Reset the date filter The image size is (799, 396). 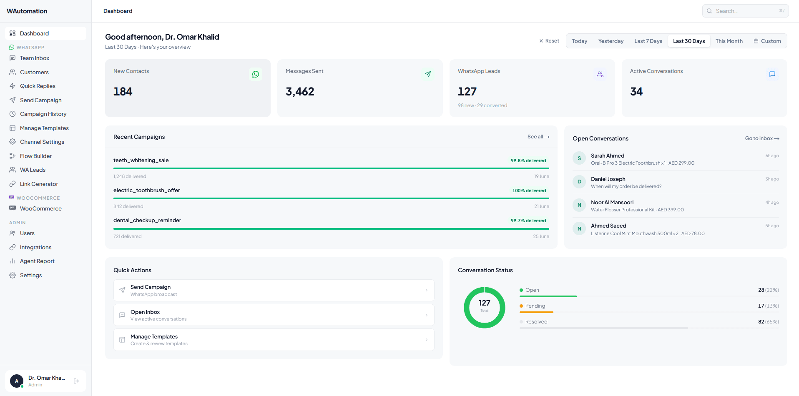coord(549,41)
